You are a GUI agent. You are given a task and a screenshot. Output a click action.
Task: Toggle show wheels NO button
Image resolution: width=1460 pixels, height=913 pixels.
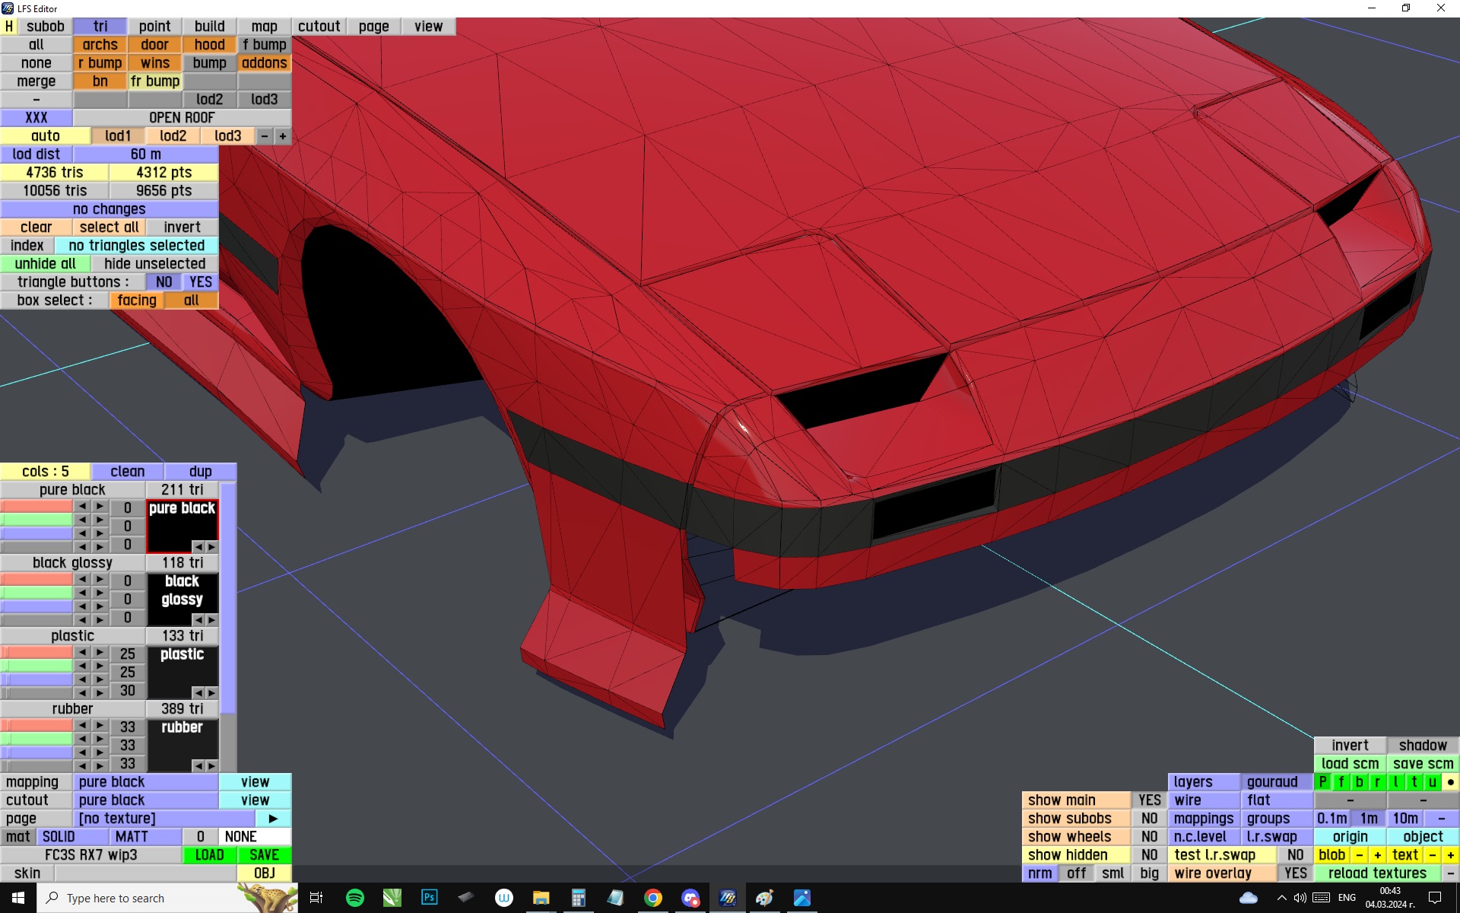point(1149,837)
